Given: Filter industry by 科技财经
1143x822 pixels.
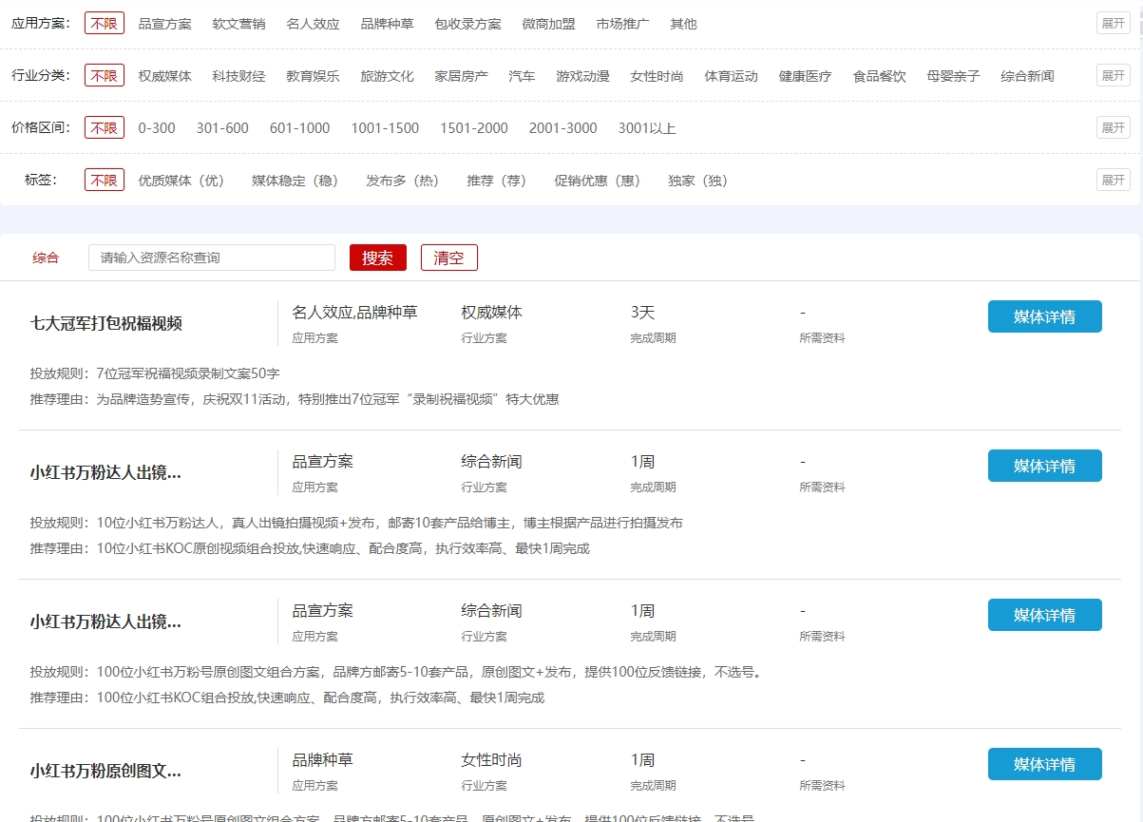Looking at the screenshot, I should pyautogui.click(x=238, y=76).
